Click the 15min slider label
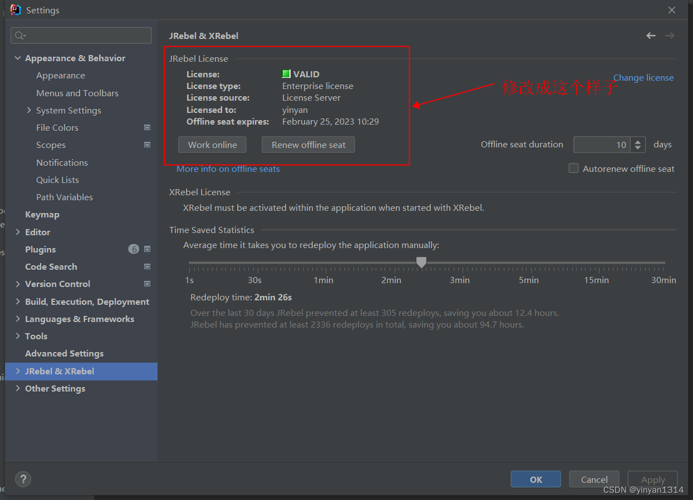 point(596,280)
